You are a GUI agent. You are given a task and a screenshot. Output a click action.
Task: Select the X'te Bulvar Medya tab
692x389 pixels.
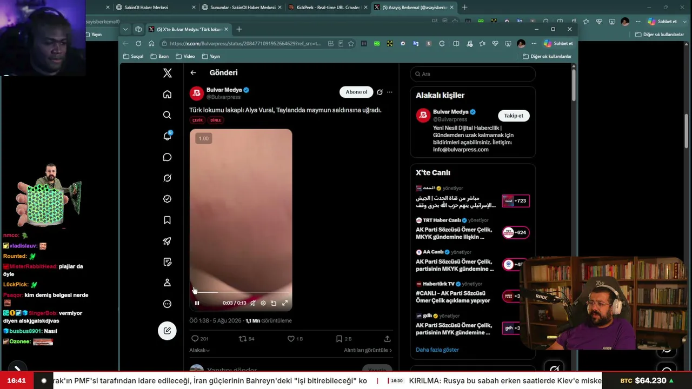tap(189, 29)
